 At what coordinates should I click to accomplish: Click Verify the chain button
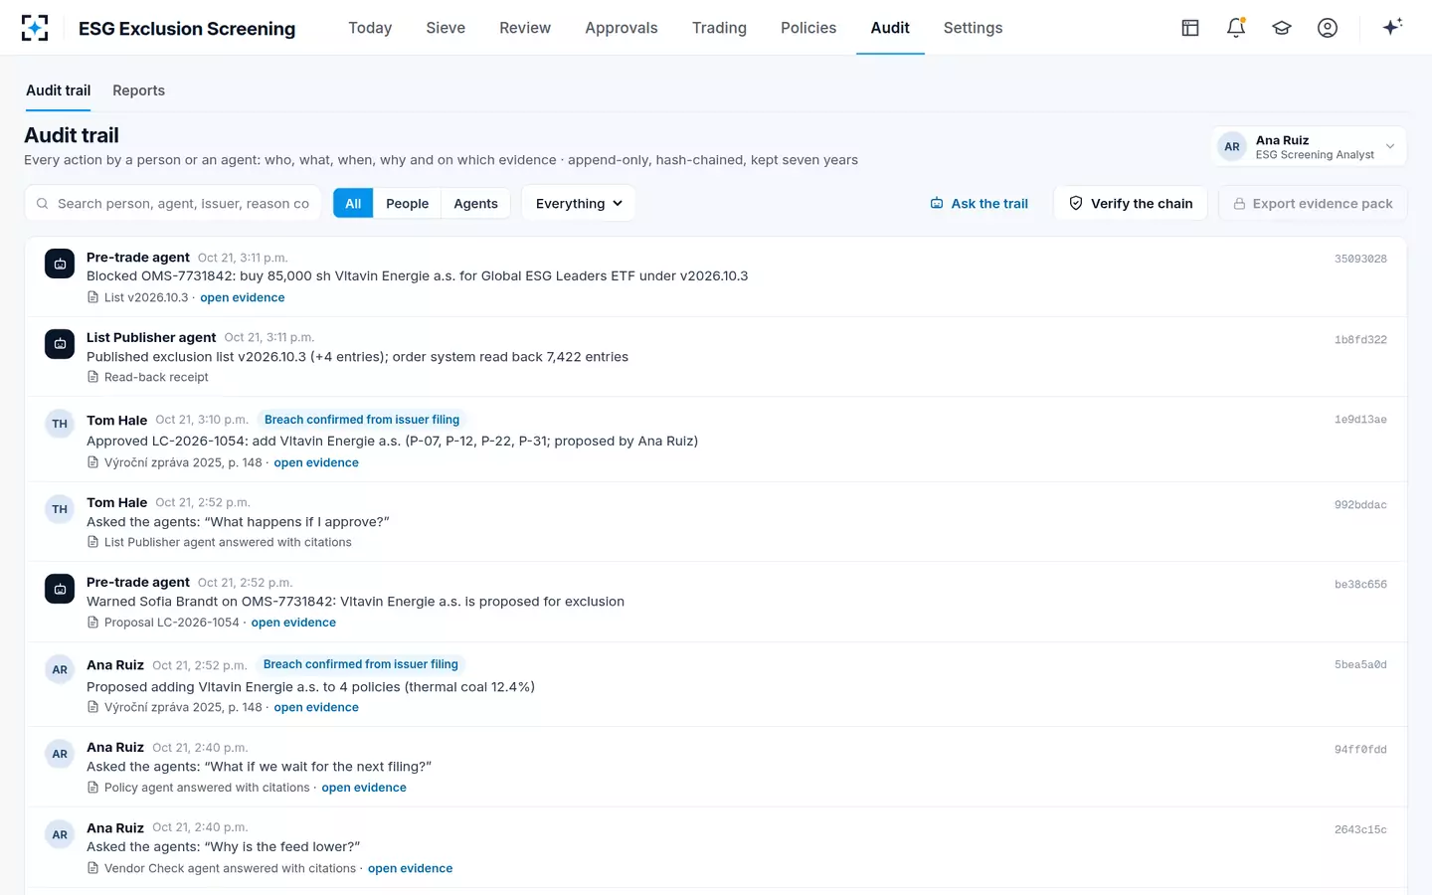1131,203
